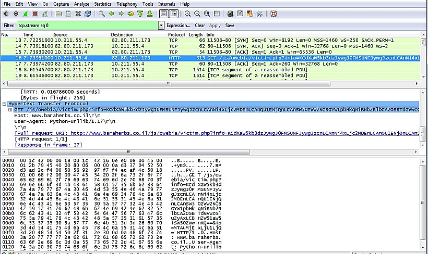The height and width of the screenshot is (254, 428).
Task: Zoom in on packet text
Action: click(188, 14)
